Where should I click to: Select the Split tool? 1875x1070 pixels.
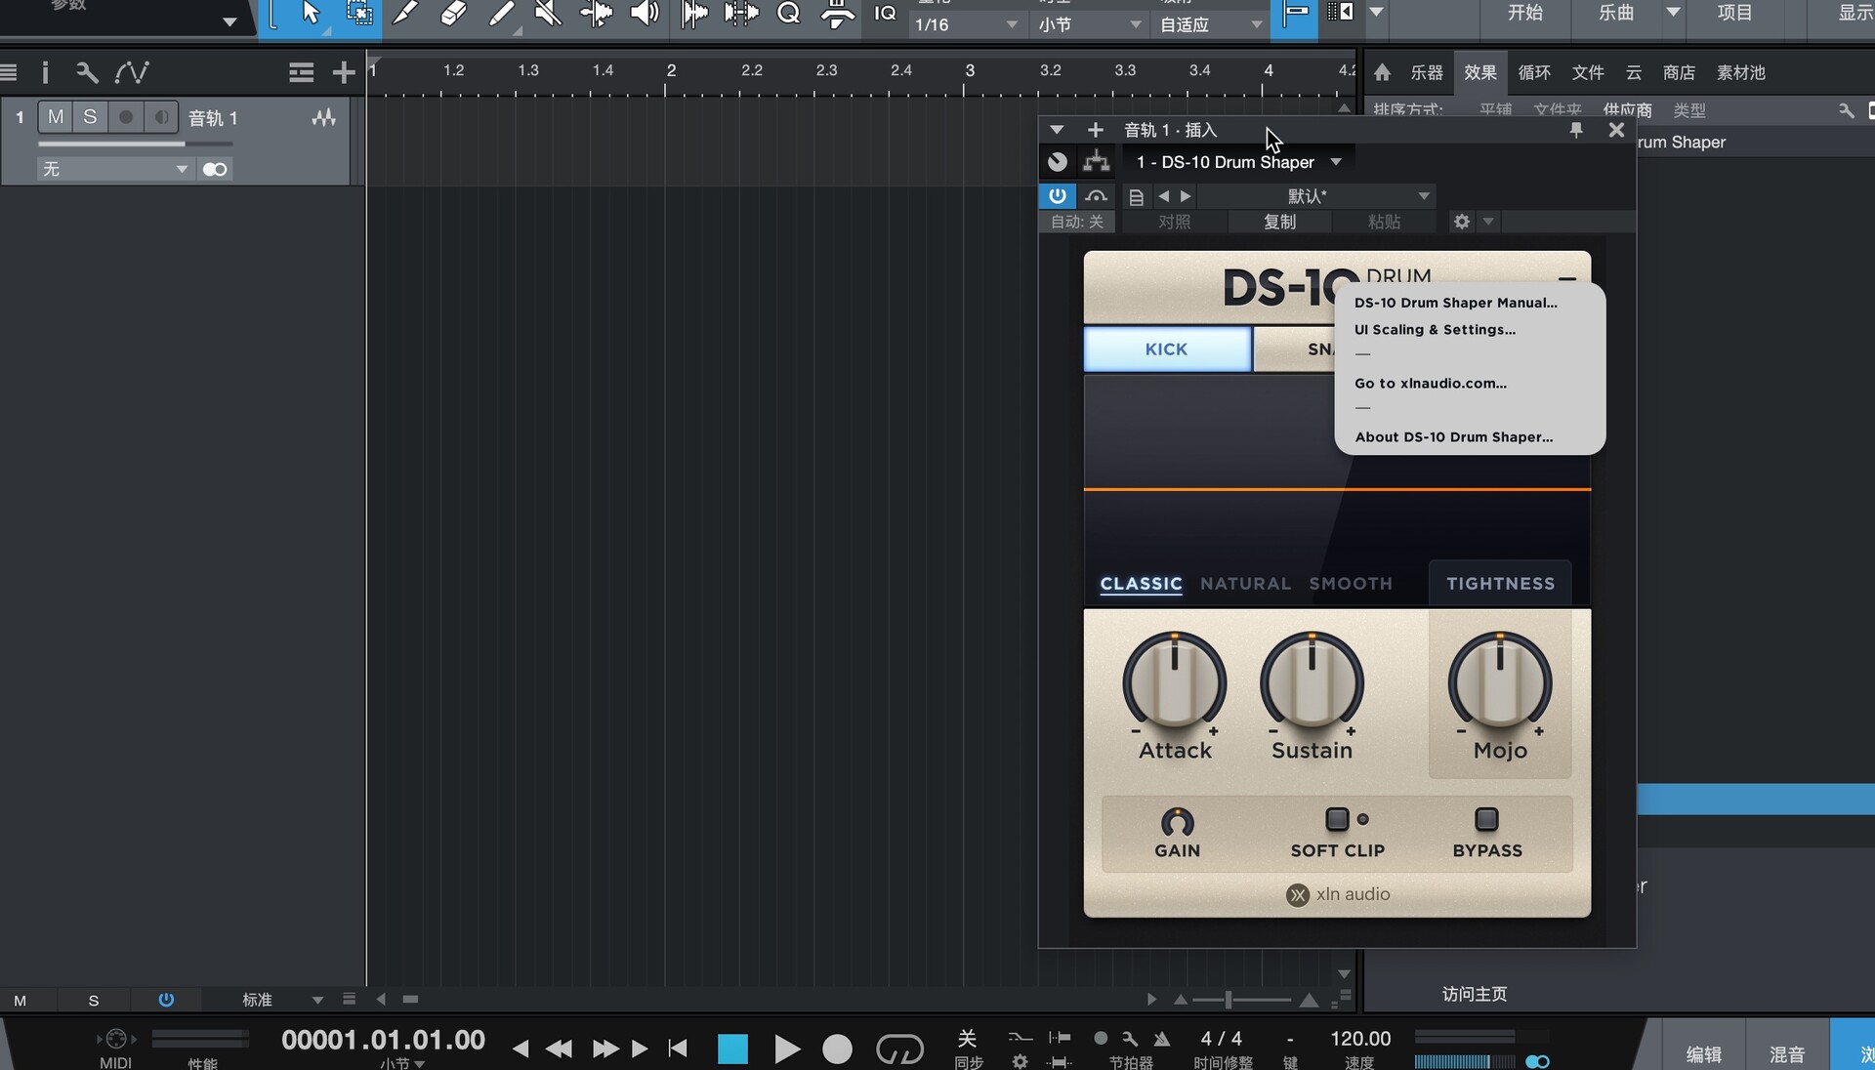(x=405, y=13)
